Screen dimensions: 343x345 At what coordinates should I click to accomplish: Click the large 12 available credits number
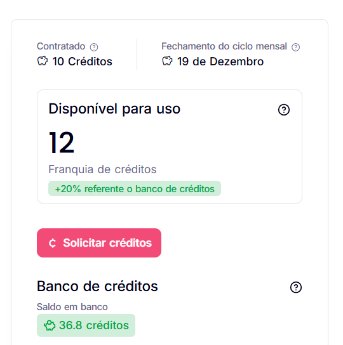[x=61, y=142]
